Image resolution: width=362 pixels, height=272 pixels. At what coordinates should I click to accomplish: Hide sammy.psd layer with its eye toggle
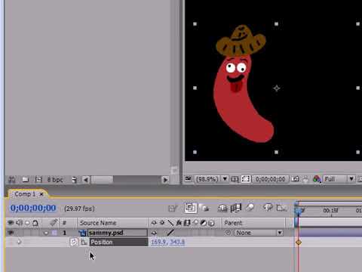pos(11,233)
